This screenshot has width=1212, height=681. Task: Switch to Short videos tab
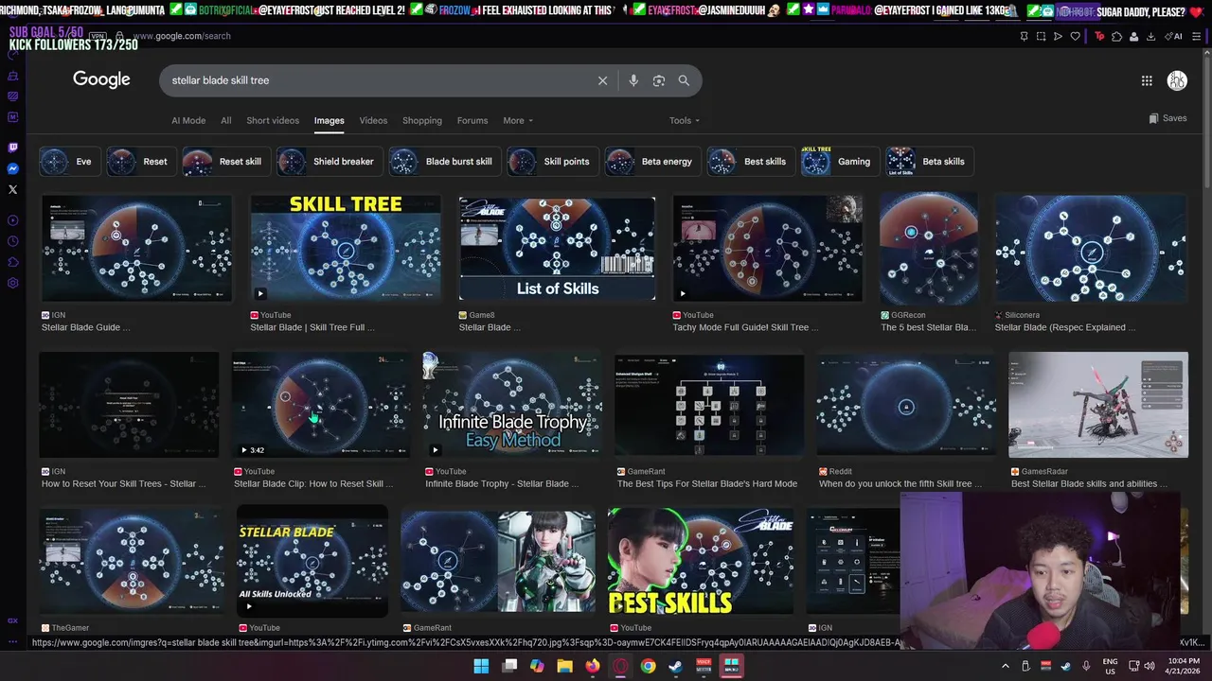pyautogui.click(x=273, y=120)
